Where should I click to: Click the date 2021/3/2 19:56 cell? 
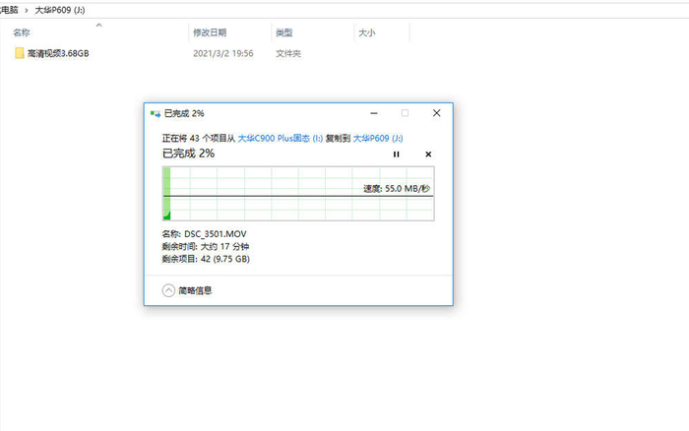[x=223, y=53]
